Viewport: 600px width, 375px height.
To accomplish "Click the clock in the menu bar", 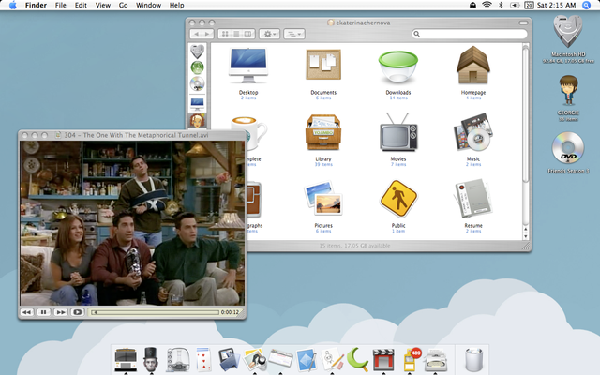I will [556, 5].
